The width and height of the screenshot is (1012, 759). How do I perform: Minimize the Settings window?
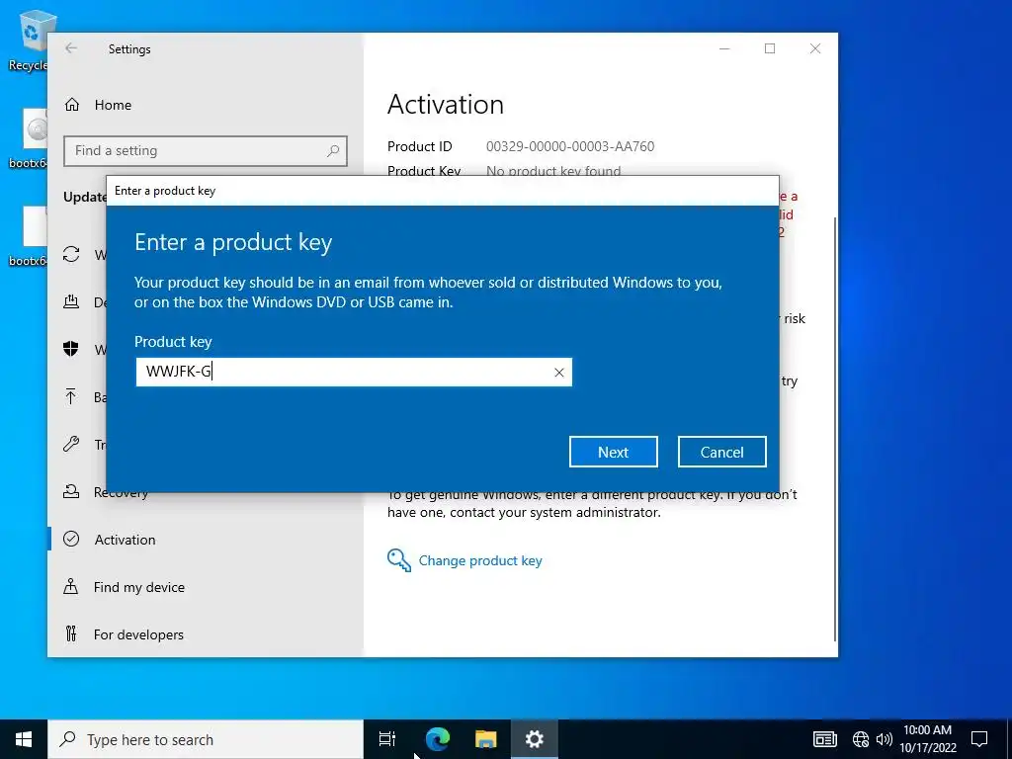click(x=724, y=48)
